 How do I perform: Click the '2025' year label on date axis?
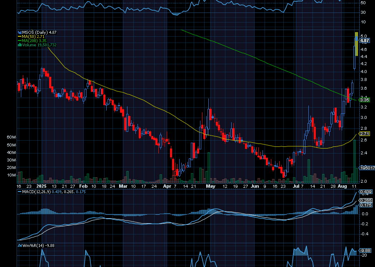tap(41, 186)
